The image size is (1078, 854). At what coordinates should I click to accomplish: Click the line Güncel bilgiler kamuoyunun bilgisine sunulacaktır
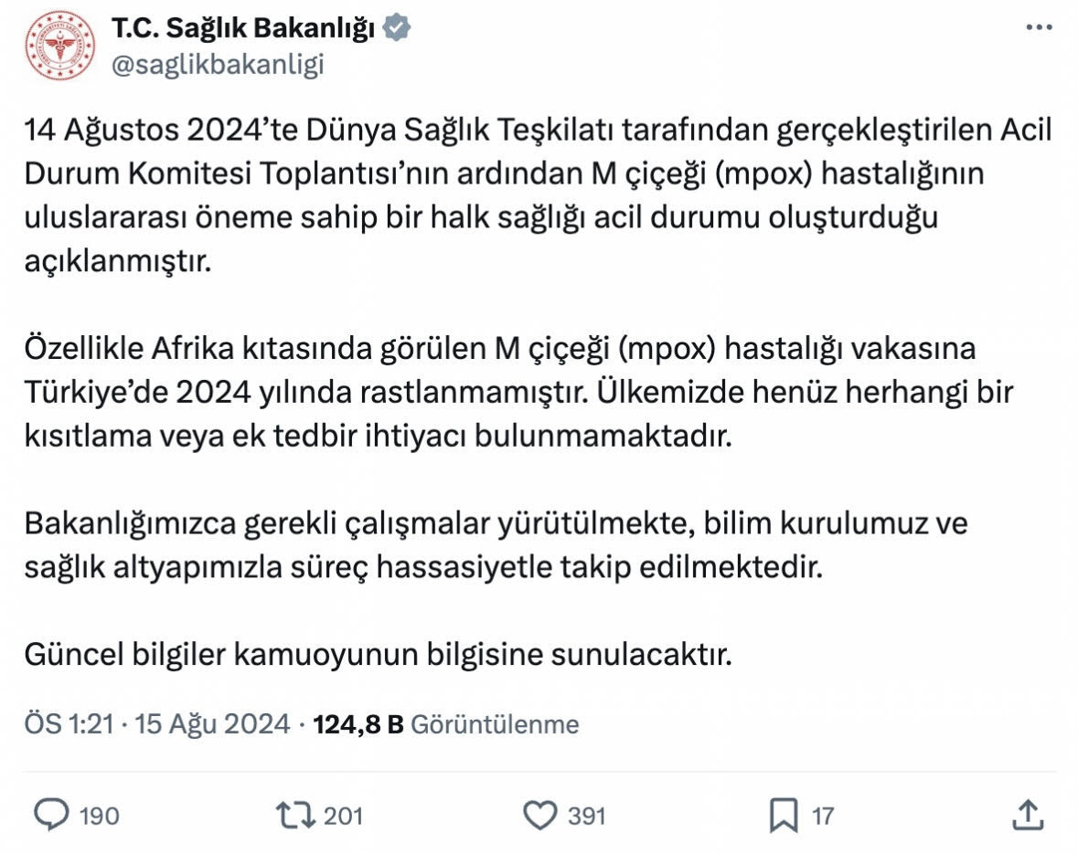pyautogui.click(x=379, y=655)
